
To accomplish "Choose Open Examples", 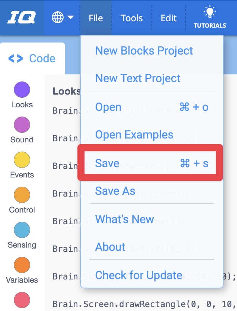I will (134, 135).
